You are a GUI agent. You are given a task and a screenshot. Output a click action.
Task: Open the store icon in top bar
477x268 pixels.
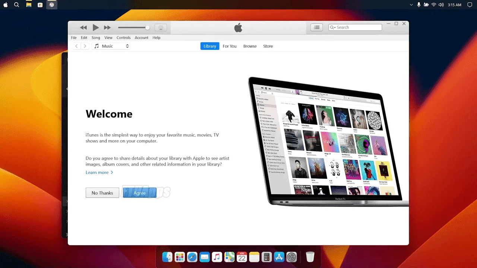(40, 5)
